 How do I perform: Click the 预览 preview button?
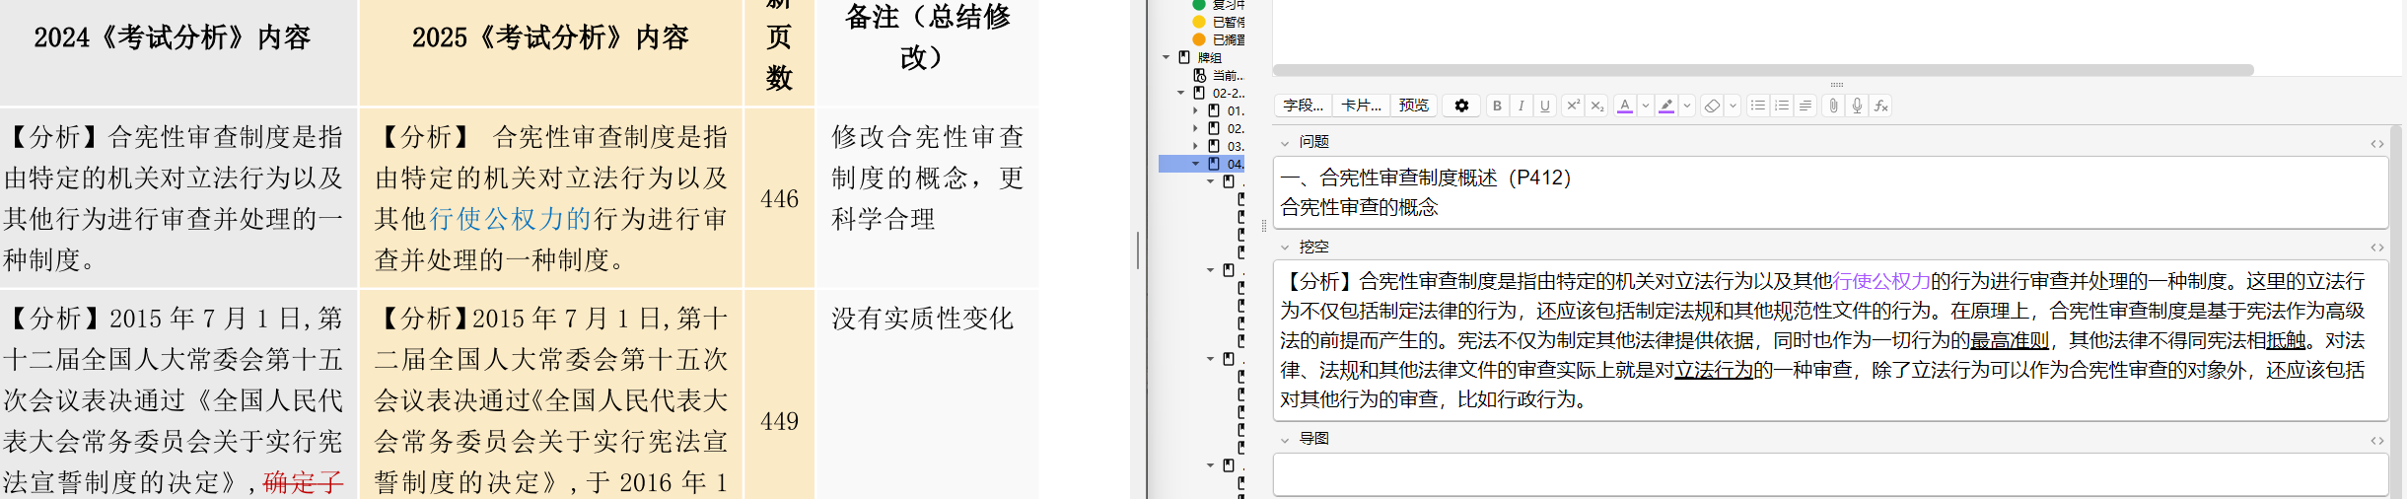[x=1413, y=106]
